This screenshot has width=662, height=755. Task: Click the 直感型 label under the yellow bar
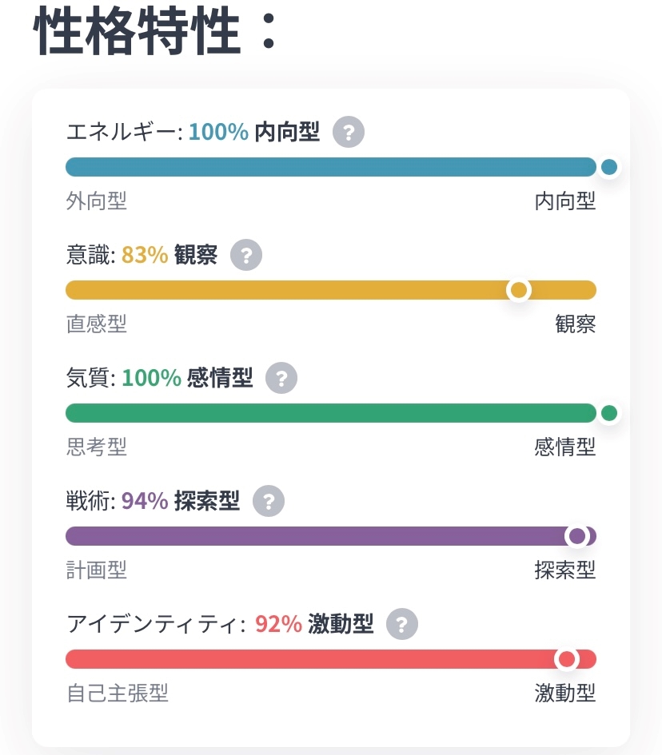click(96, 324)
